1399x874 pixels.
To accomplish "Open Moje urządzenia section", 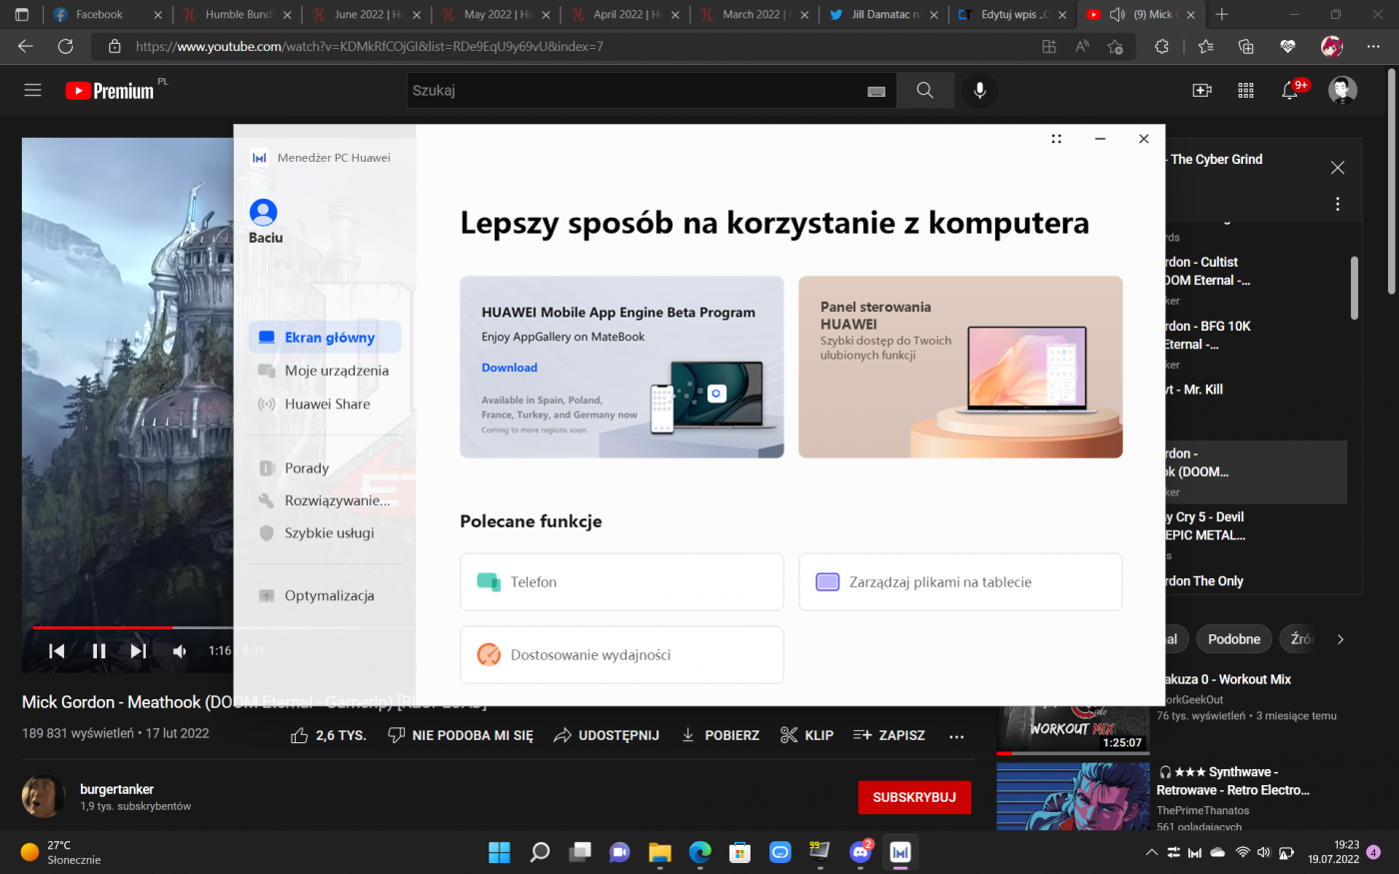I will click(x=325, y=371).
